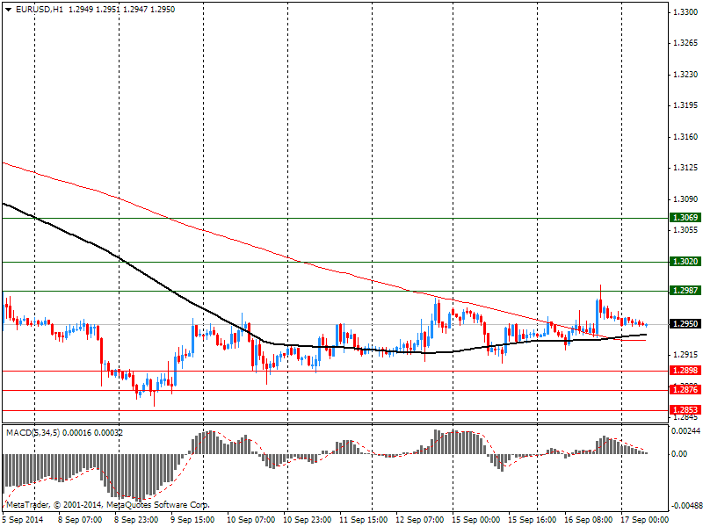This screenshot has width=703, height=527.
Task: Select the 5 Sep 2014 time axis label
Action: point(23,519)
